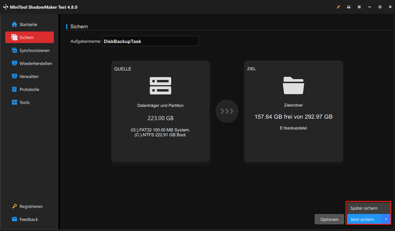Switch to Verwalten section
Screen dimensions: 395x231
coord(29,77)
